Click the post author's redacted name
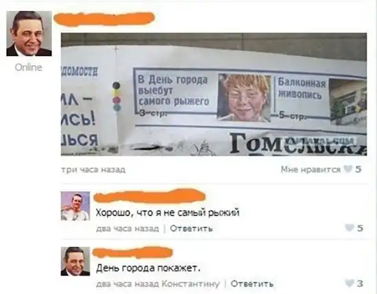The image size is (377, 294). click(104, 19)
